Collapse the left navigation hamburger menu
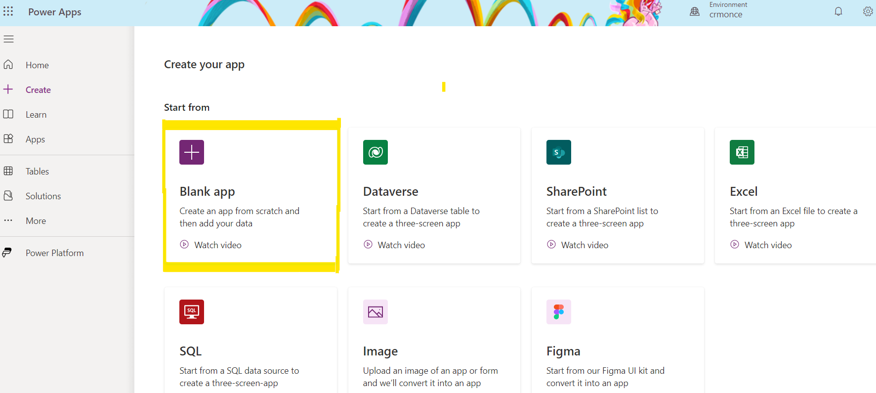The height and width of the screenshot is (393, 876). click(8, 39)
